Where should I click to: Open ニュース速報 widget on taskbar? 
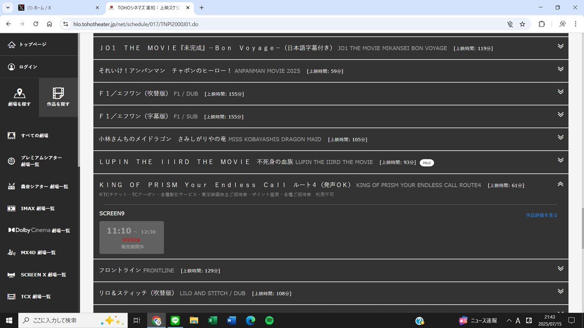click(x=477, y=321)
